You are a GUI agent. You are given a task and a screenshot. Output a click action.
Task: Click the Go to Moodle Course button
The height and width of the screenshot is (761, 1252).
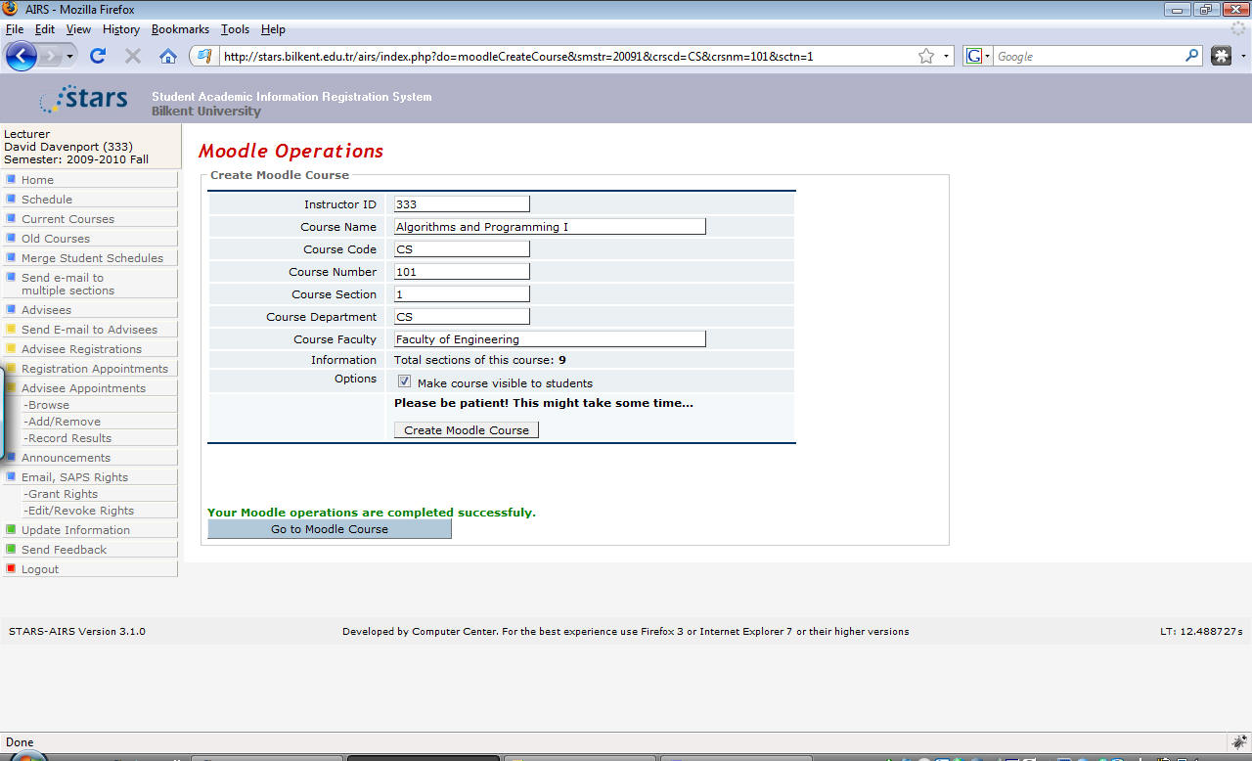(x=330, y=529)
